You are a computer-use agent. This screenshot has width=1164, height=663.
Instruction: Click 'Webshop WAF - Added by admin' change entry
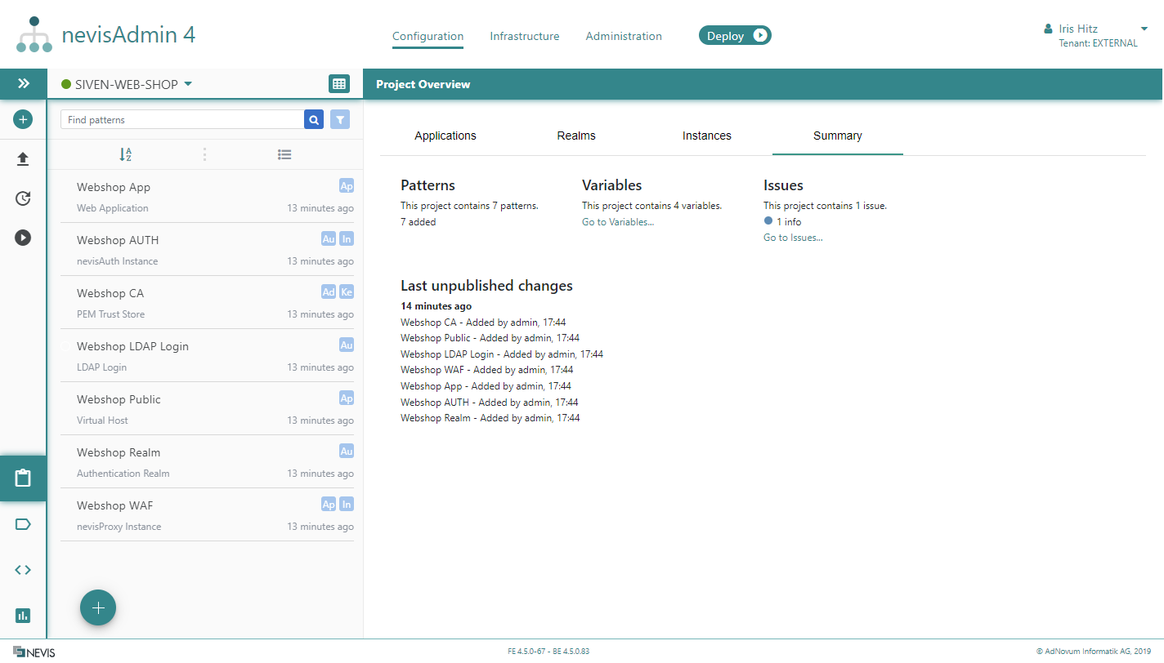point(487,370)
